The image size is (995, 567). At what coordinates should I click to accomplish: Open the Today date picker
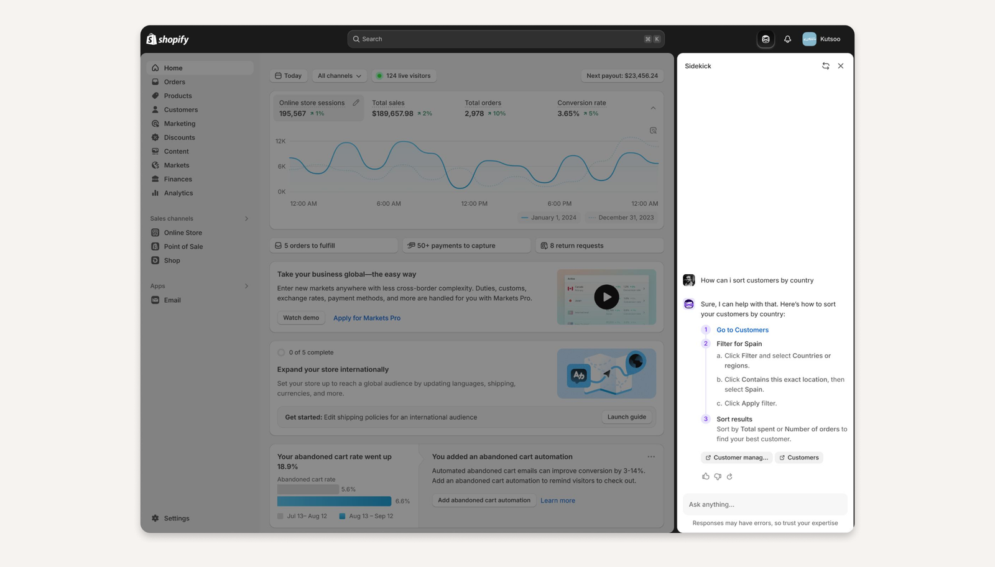pos(289,76)
